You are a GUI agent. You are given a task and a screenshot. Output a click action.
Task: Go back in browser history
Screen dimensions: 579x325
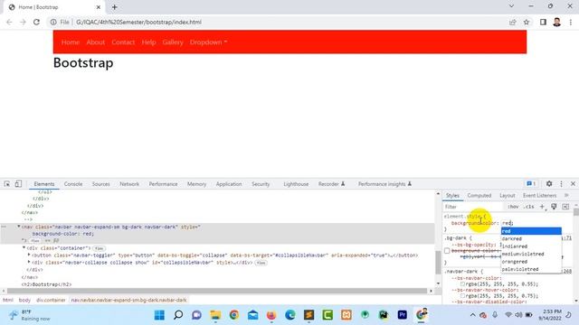(9, 22)
